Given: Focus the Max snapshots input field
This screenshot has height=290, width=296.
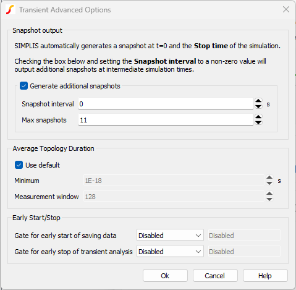Looking at the screenshot, I should (166, 120).
